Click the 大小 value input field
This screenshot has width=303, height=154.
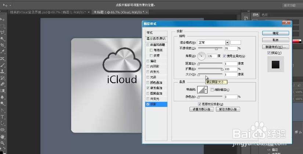coord(231,74)
